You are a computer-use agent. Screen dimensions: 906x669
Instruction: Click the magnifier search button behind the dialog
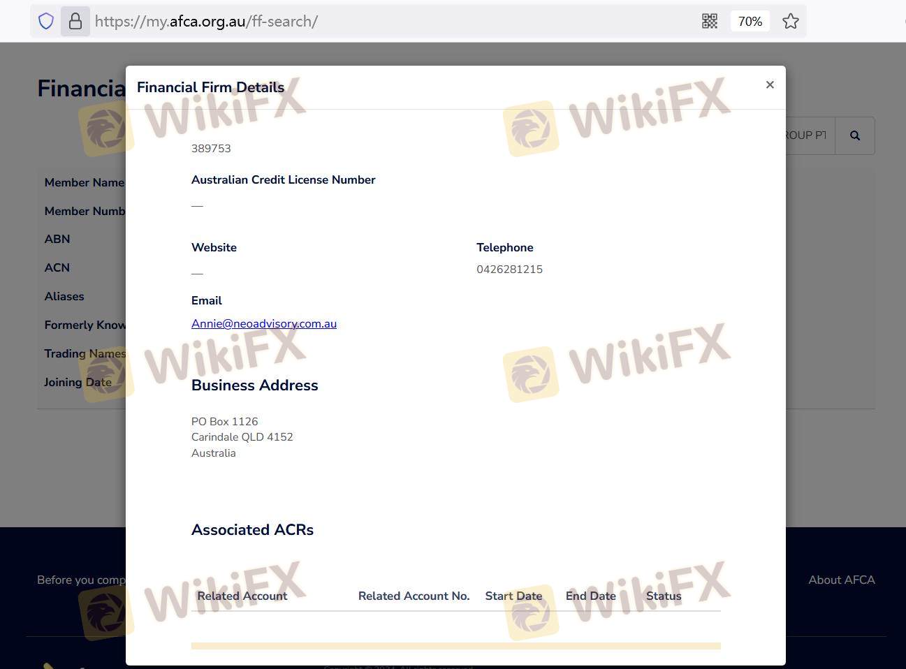pyautogui.click(x=855, y=135)
